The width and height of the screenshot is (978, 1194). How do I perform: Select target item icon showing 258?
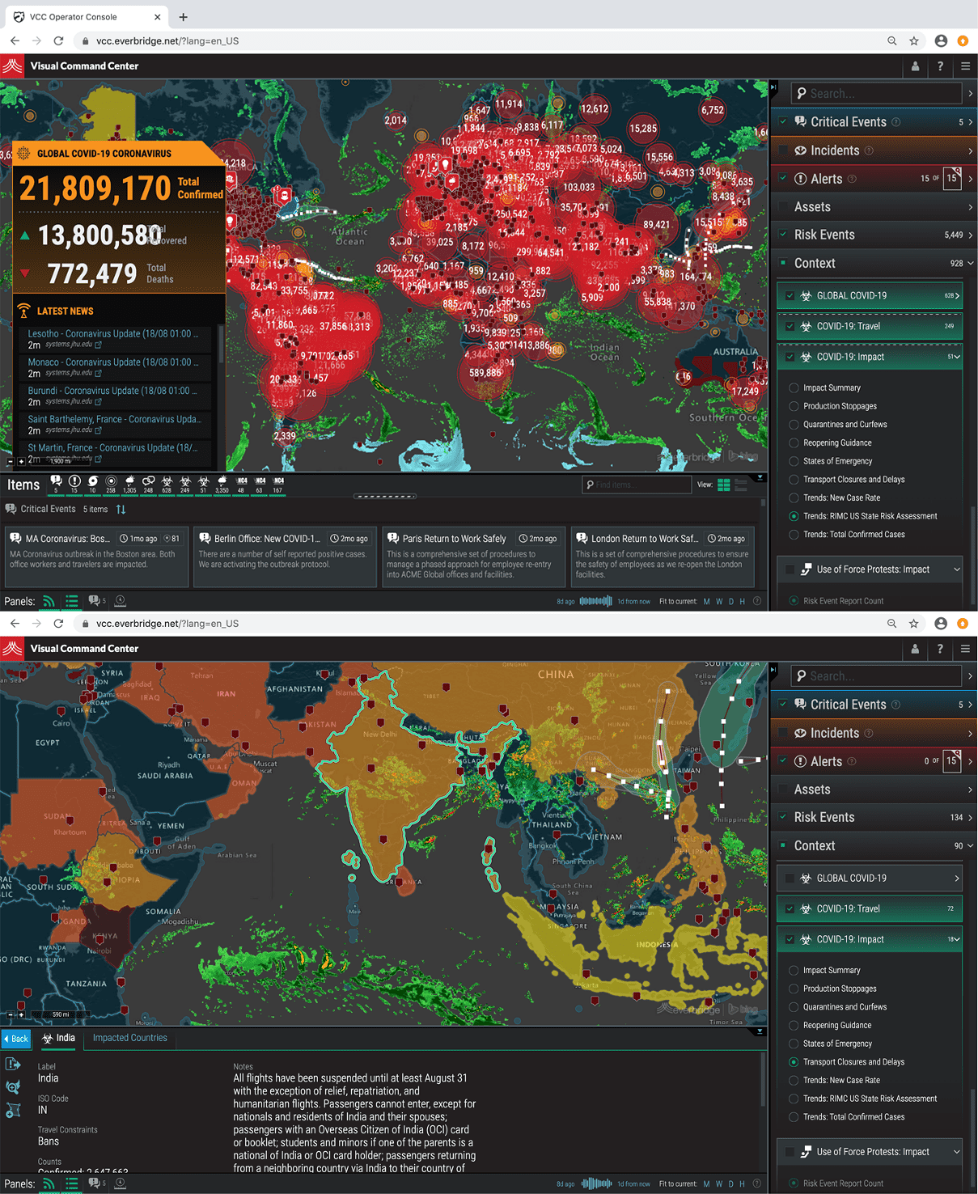(x=111, y=484)
